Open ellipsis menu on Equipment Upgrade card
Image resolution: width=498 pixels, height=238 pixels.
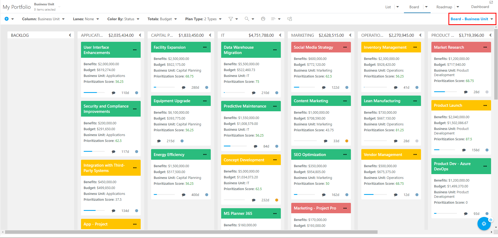click(x=205, y=101)
